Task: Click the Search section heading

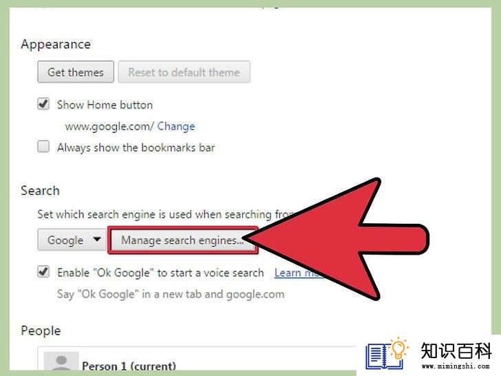Action: click(x=40, y=191)
